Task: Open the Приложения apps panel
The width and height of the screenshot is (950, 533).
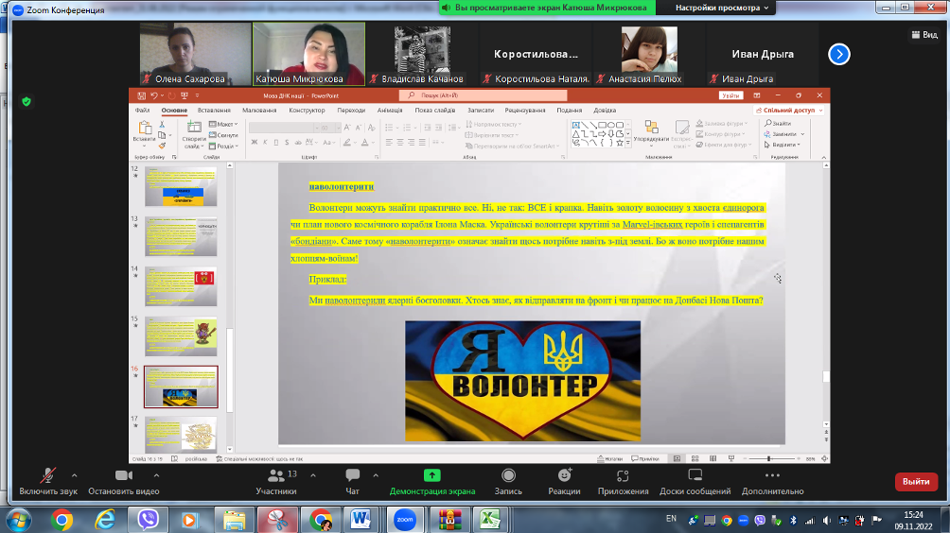Action: point(623,475)
